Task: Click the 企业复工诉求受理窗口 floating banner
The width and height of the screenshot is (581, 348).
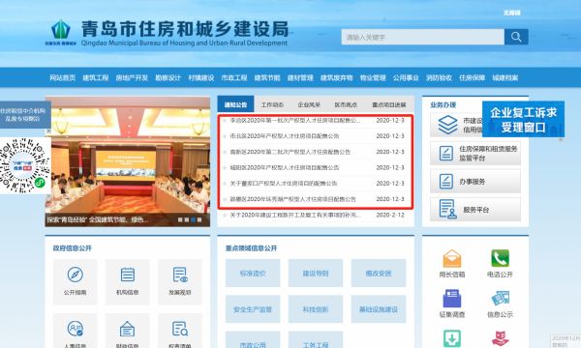Action: coord(523,119)
